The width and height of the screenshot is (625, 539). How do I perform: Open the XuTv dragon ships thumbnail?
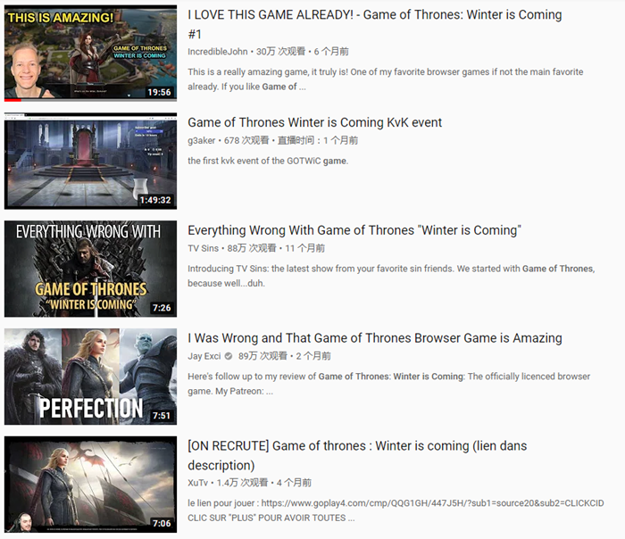90,485
